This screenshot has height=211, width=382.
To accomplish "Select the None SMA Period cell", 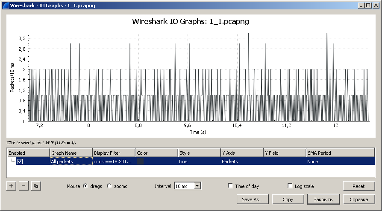I will (x=341, y=162).
